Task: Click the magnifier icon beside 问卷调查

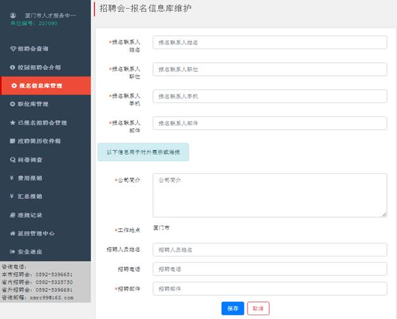Action: (13, 160)
